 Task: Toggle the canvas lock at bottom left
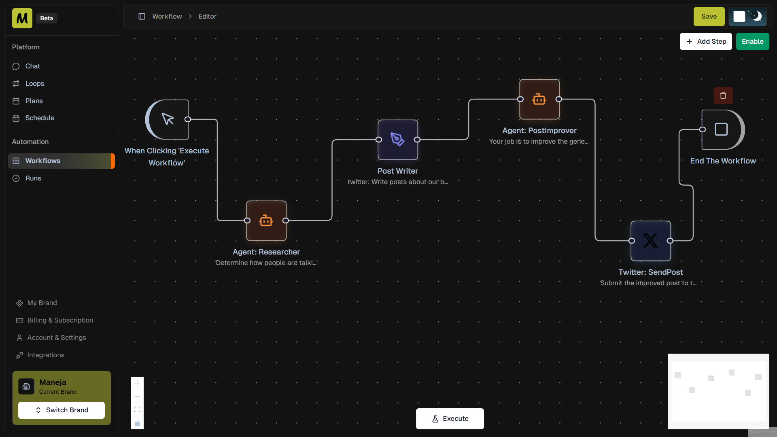pyautogui.click(x=137, y=423)
